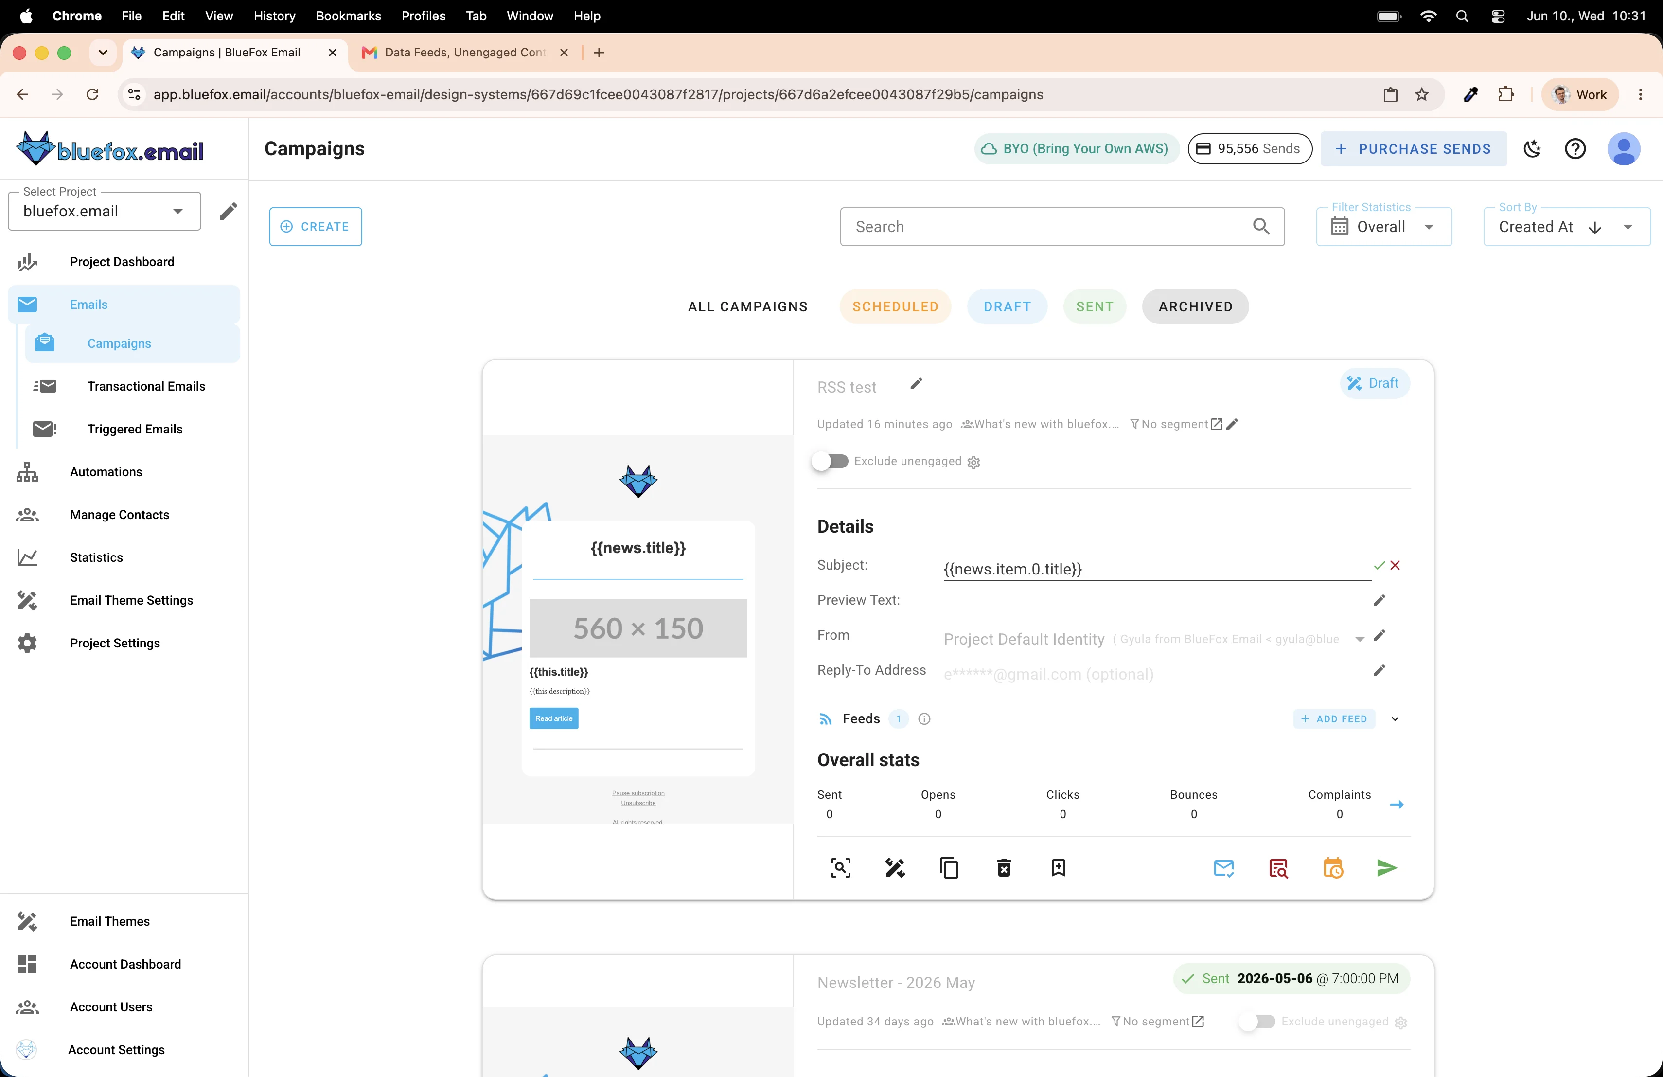Open detailed stats blue arrow
Viewport: 1663px width, 1077px height.
click(1397, 805)
